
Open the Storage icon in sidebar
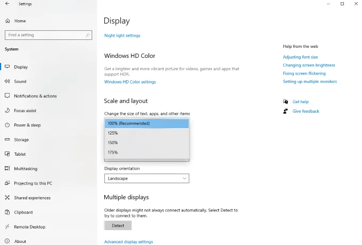7,140
